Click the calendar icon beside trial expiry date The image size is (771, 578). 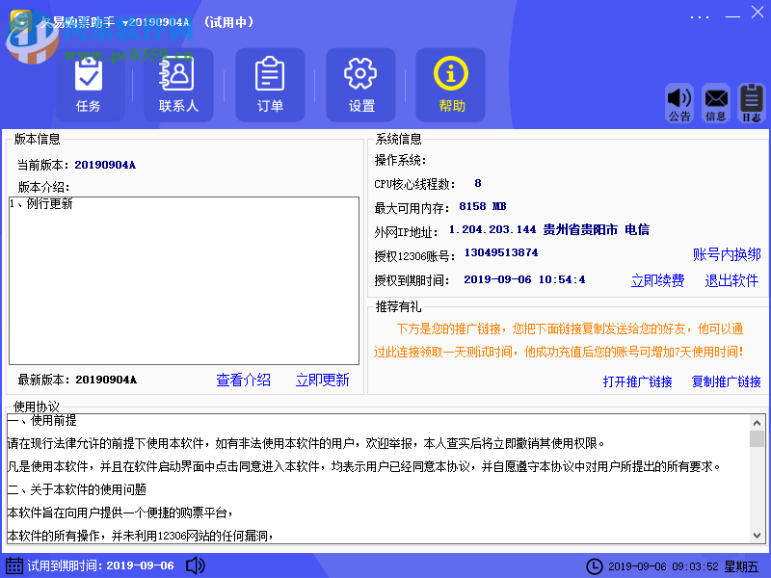(x=16, y=565)
